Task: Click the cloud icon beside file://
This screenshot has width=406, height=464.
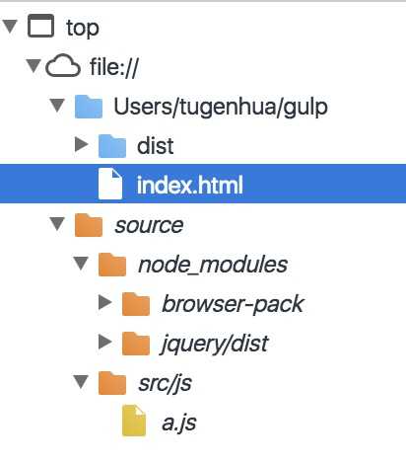Action: (x=63, y=66)
